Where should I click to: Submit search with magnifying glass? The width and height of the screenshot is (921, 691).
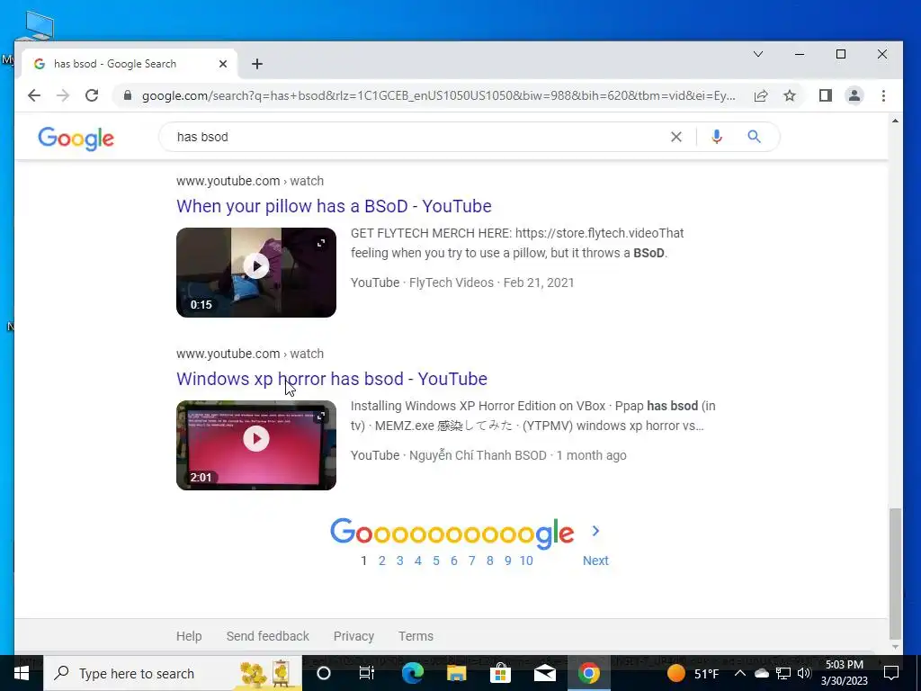(x=755, y=137)
